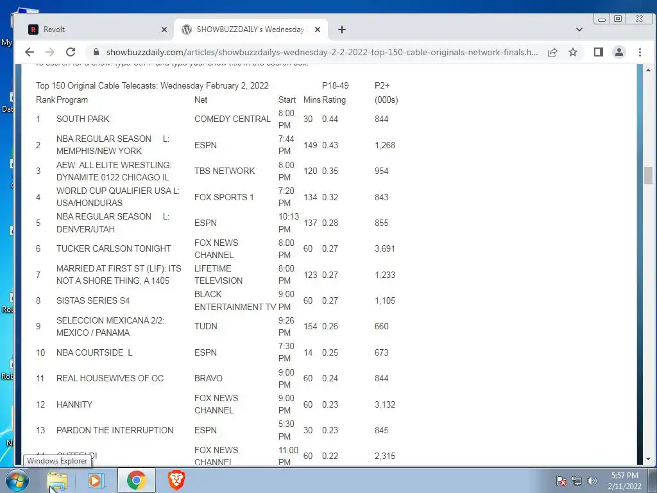Click the BLACK ENTERTAINMENT TV network cell

point(235,300)
